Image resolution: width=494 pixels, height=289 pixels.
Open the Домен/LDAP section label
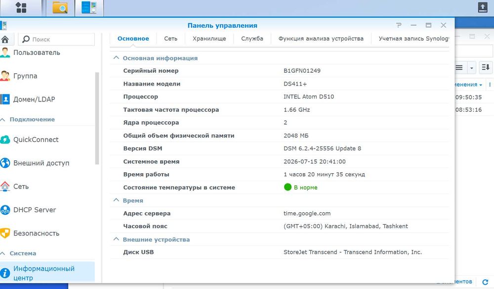coord(34,99)
